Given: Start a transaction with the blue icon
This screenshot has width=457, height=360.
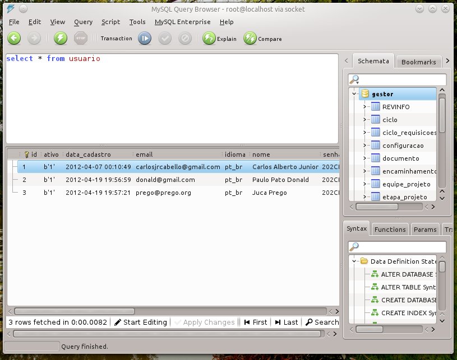Looking at the screenshot, I should (145, 38).
